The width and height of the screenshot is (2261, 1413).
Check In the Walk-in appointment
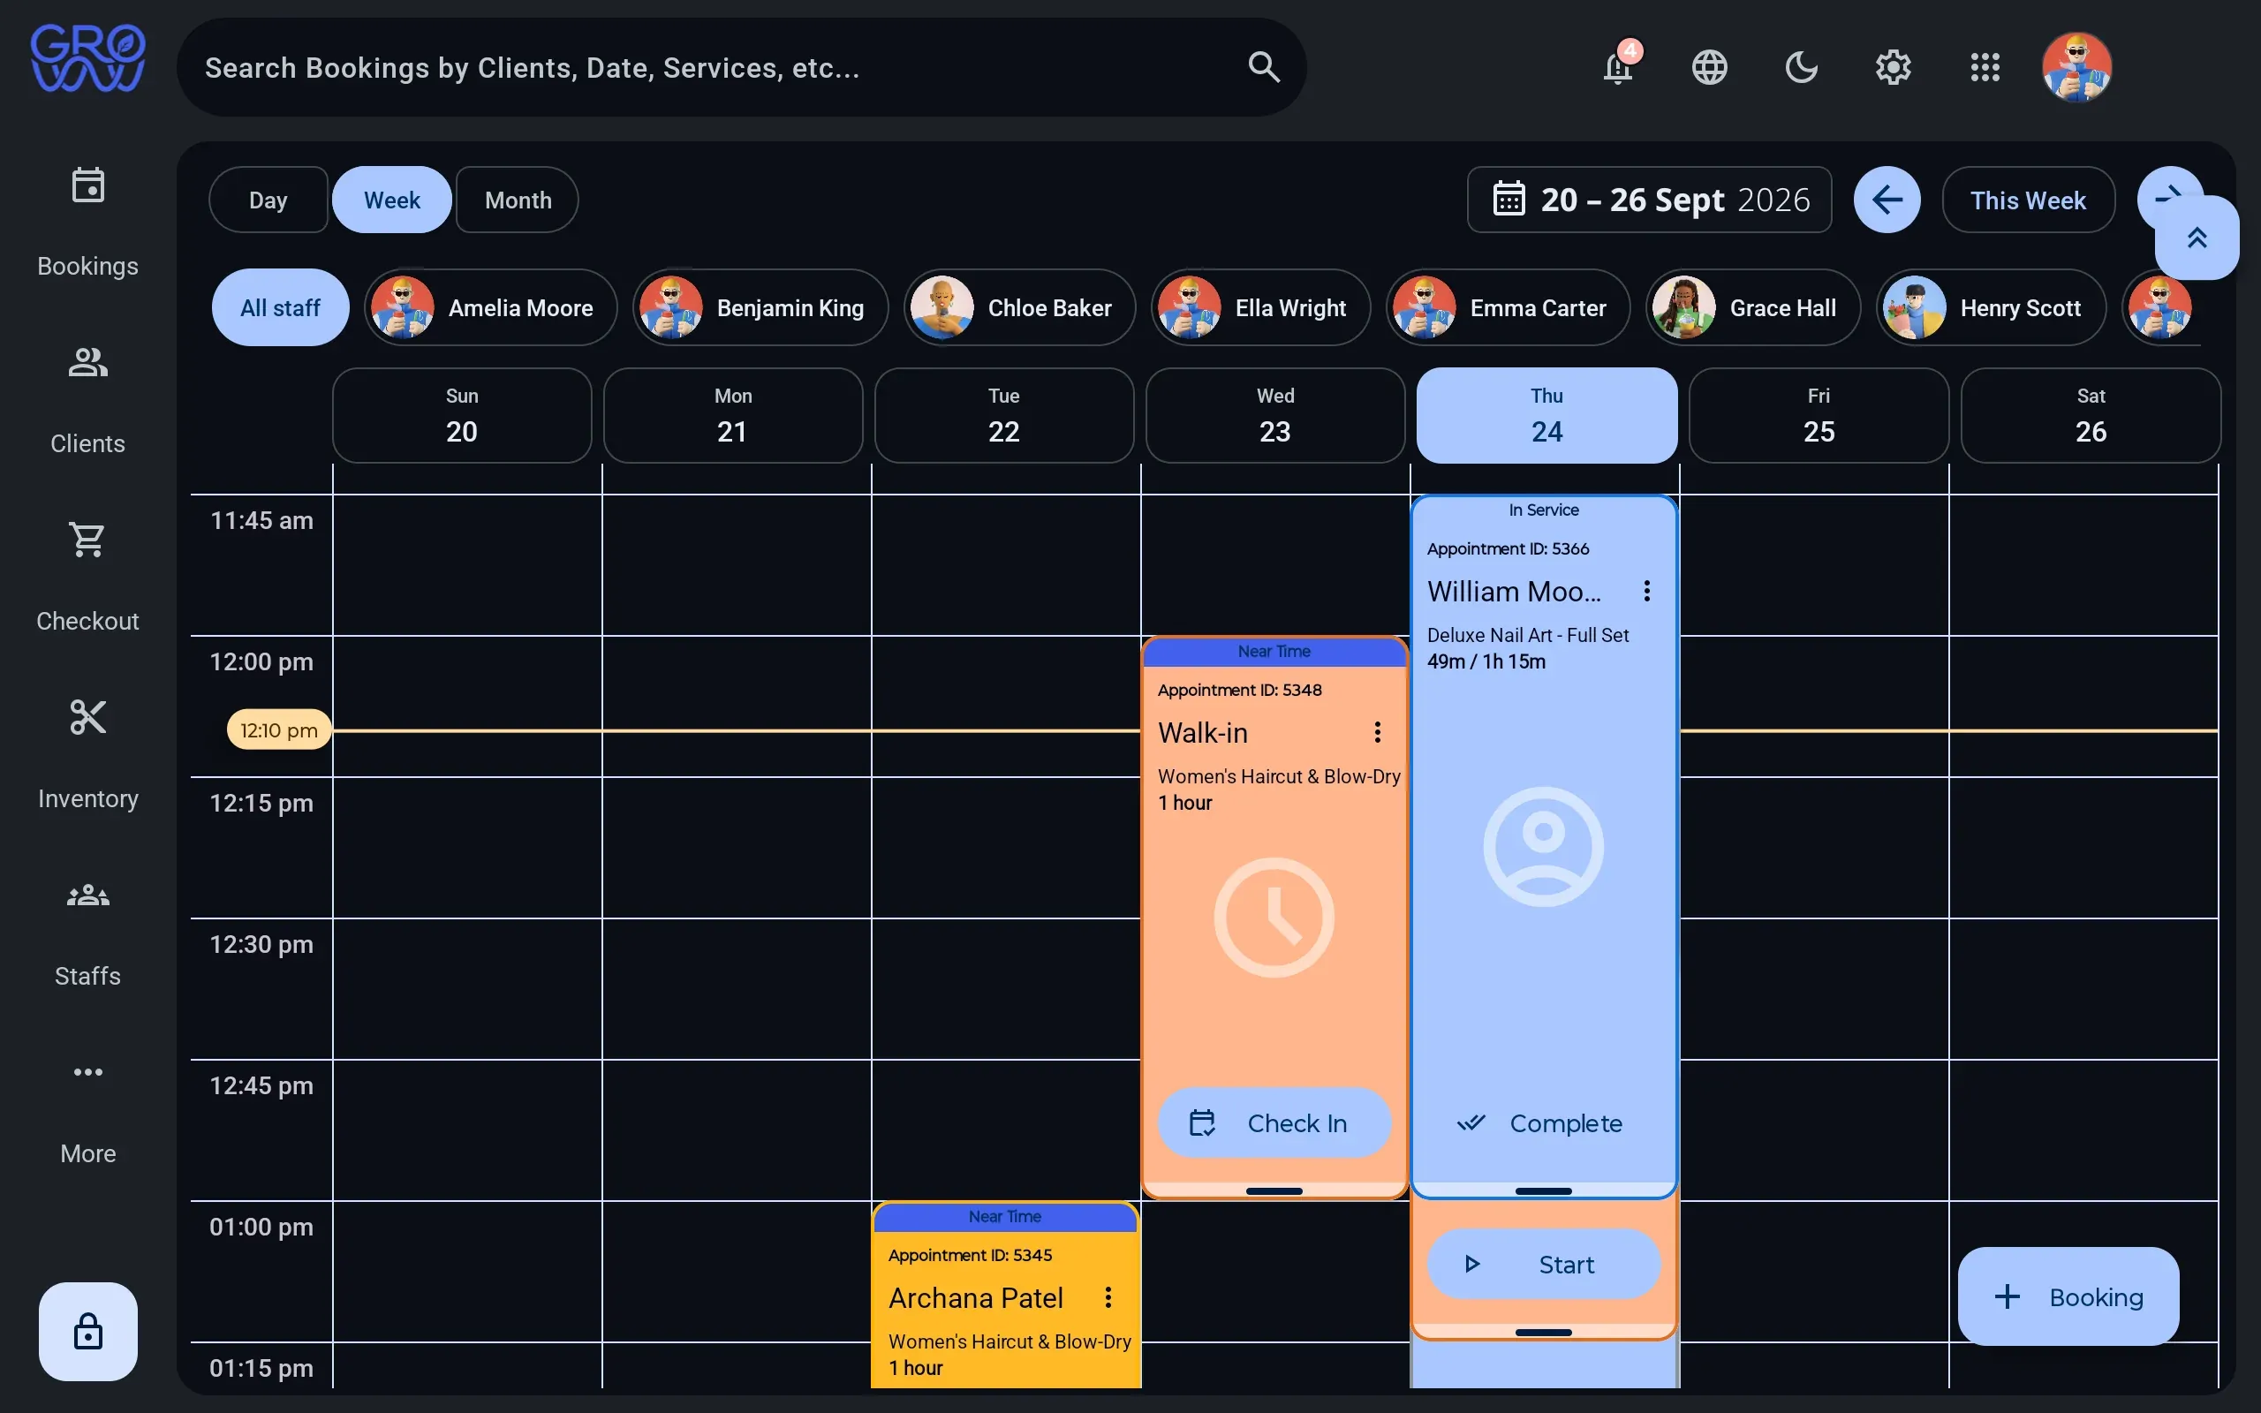coord(1274,1122)
